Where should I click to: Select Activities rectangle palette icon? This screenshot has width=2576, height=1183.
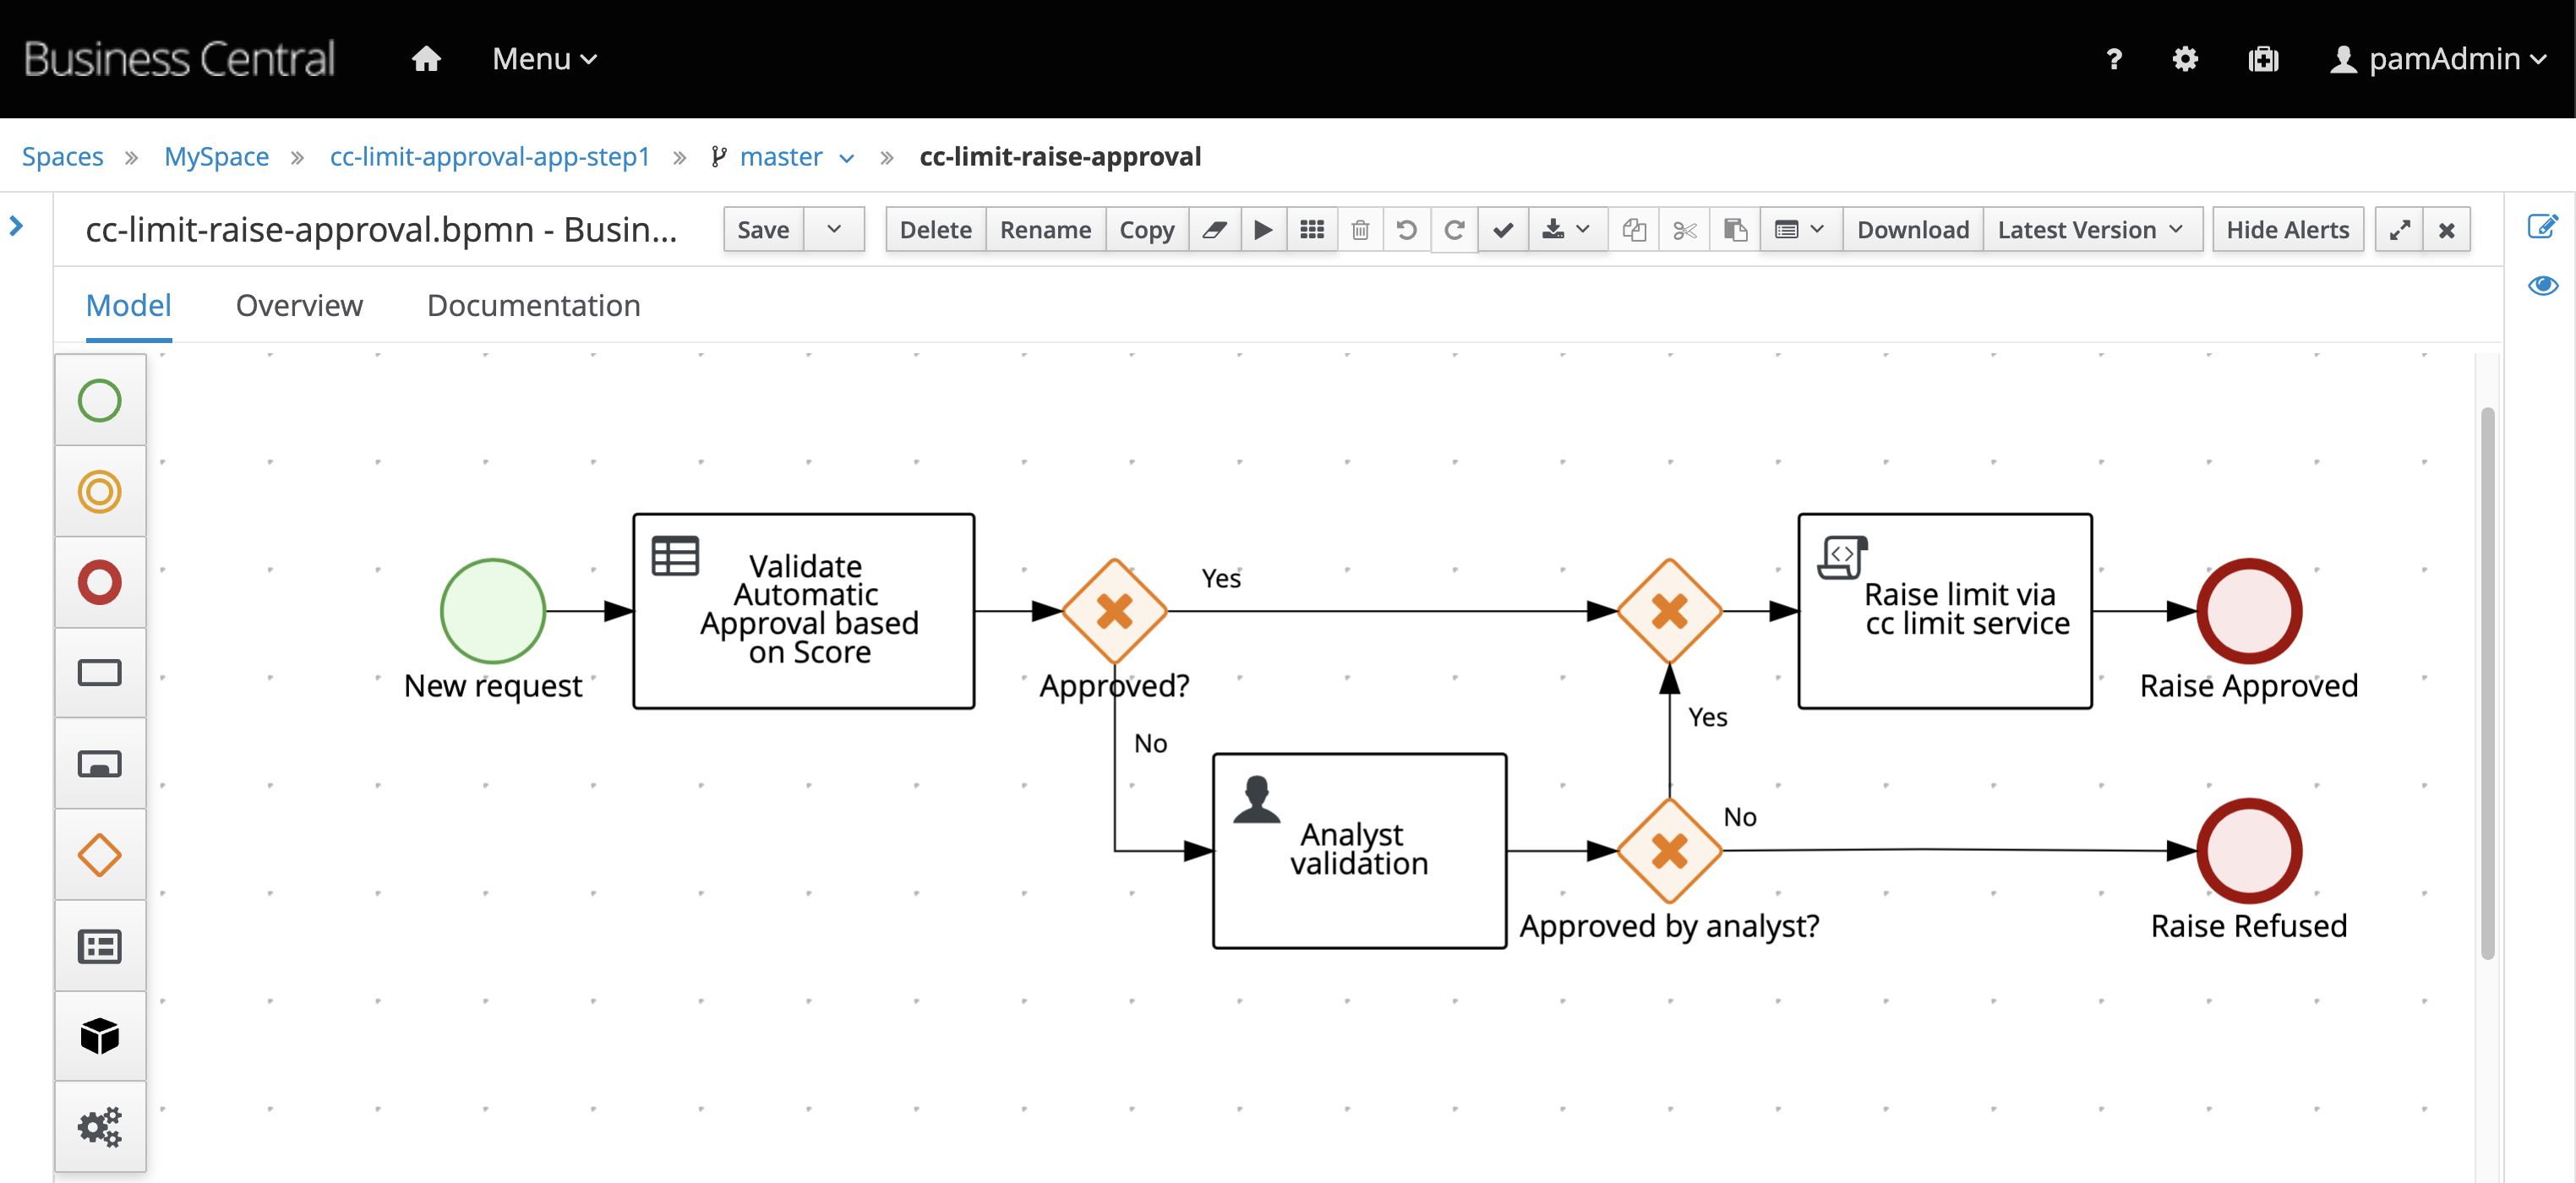pyautogui.click(x=100, y=672)
